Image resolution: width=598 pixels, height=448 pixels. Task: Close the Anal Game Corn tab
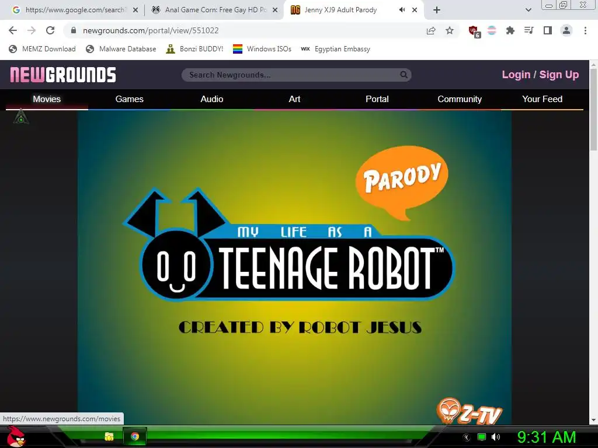pos(275,10)
